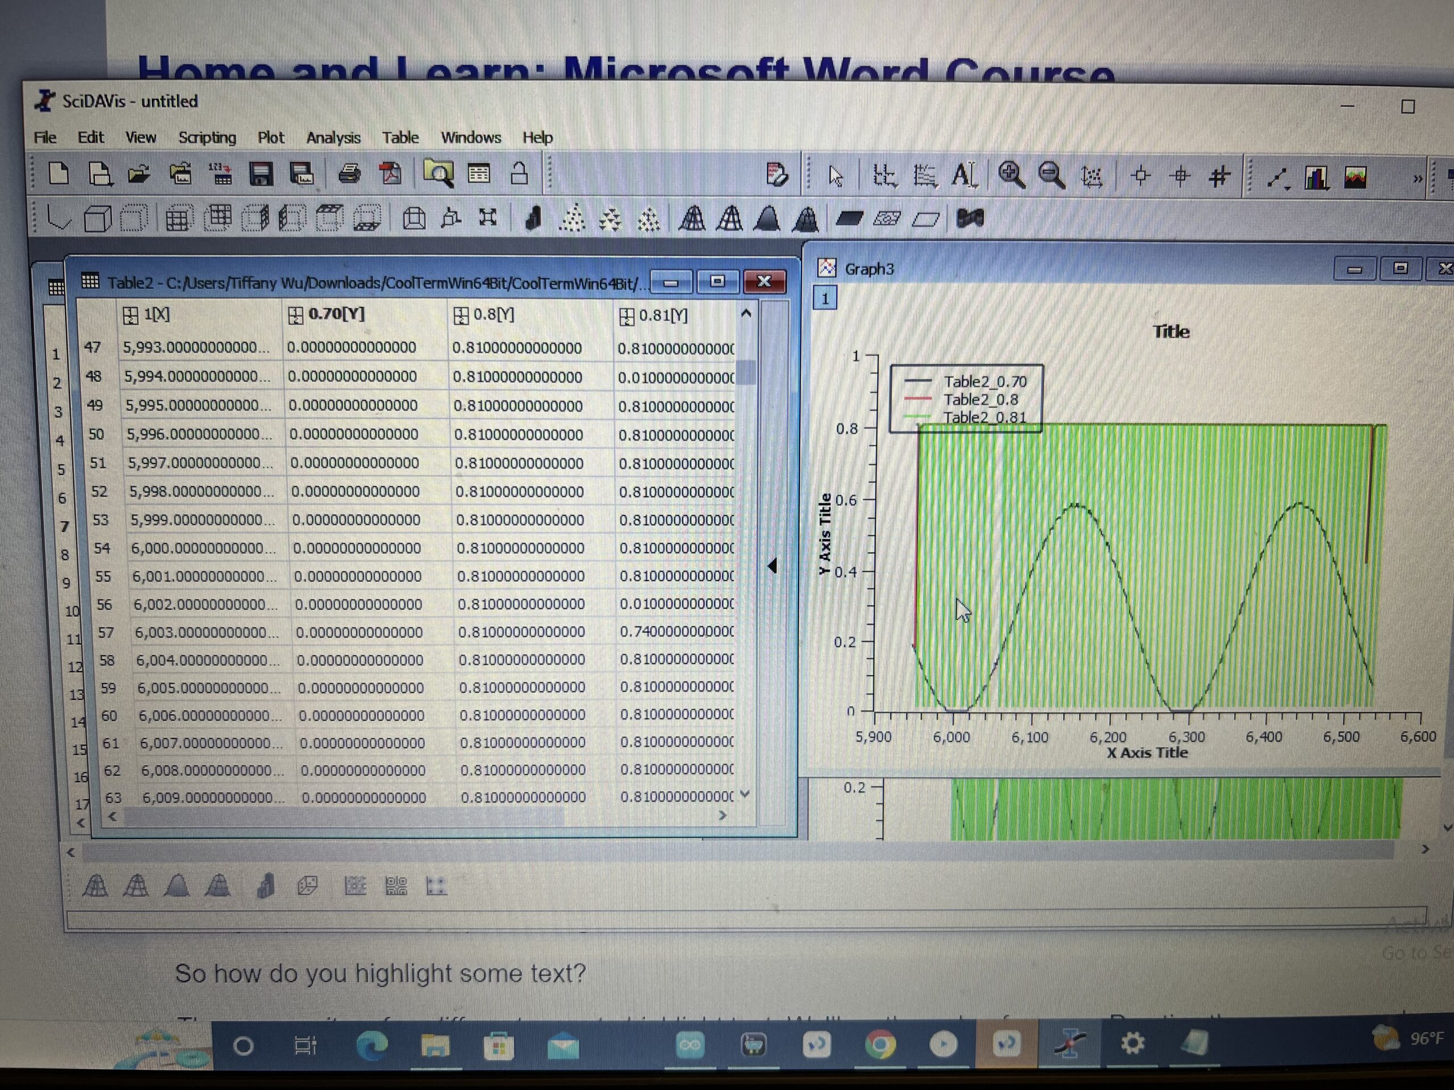Select the Screen Reader crosshair tool

pyautogui.click(x=1181, y=176)
